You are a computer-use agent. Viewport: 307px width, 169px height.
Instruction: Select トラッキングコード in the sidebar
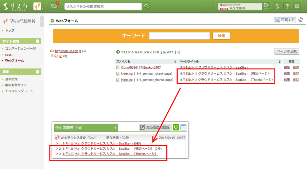point(19,91)
